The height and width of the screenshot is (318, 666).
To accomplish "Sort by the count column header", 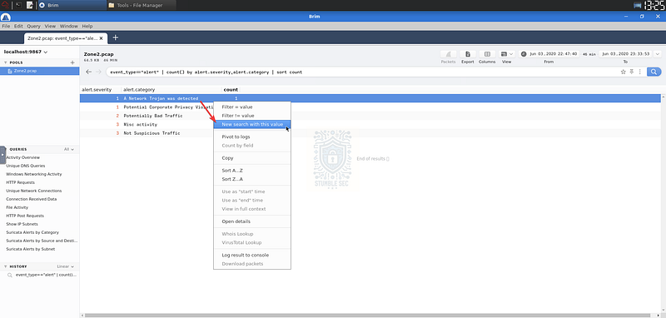I will [x=231, y=90].
